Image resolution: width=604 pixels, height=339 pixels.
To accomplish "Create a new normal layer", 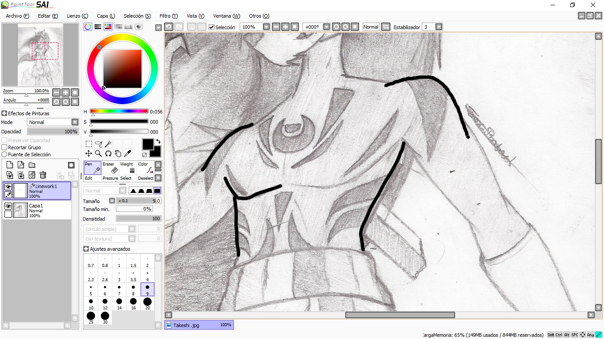I will click(x=9, y=165).
